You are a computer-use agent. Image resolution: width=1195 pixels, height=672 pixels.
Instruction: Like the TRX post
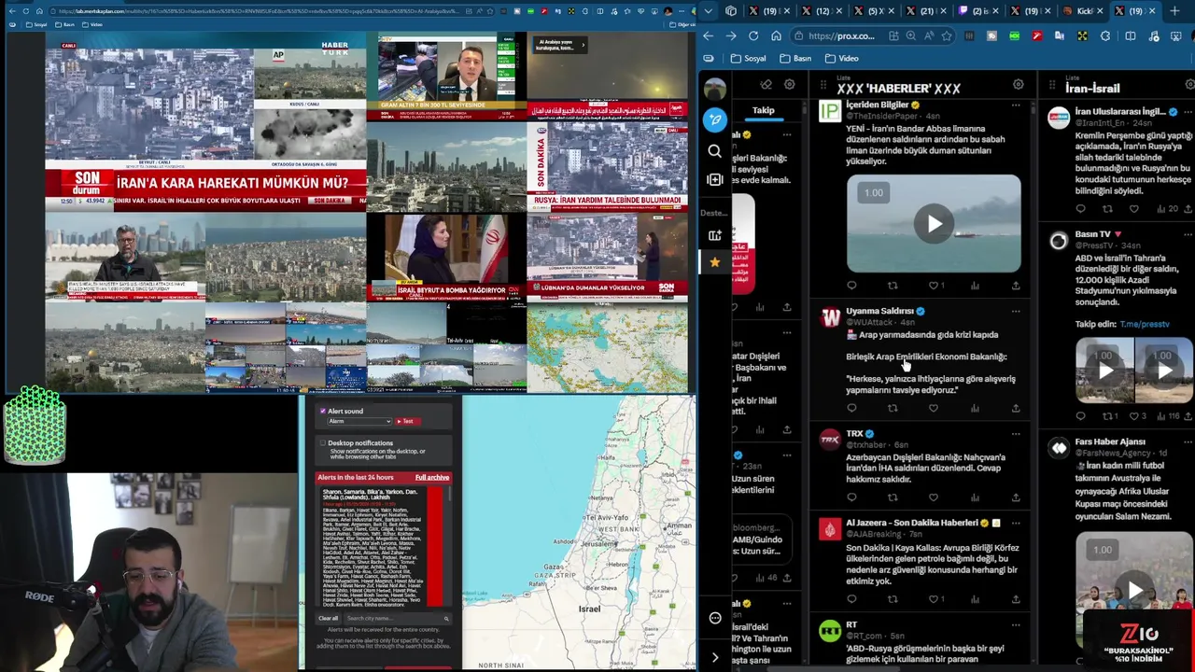pyautogui.click(x=934, y=497)
